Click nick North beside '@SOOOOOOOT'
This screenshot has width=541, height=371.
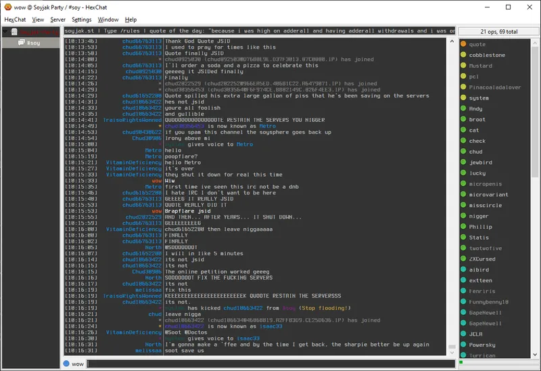coord(154,247)
